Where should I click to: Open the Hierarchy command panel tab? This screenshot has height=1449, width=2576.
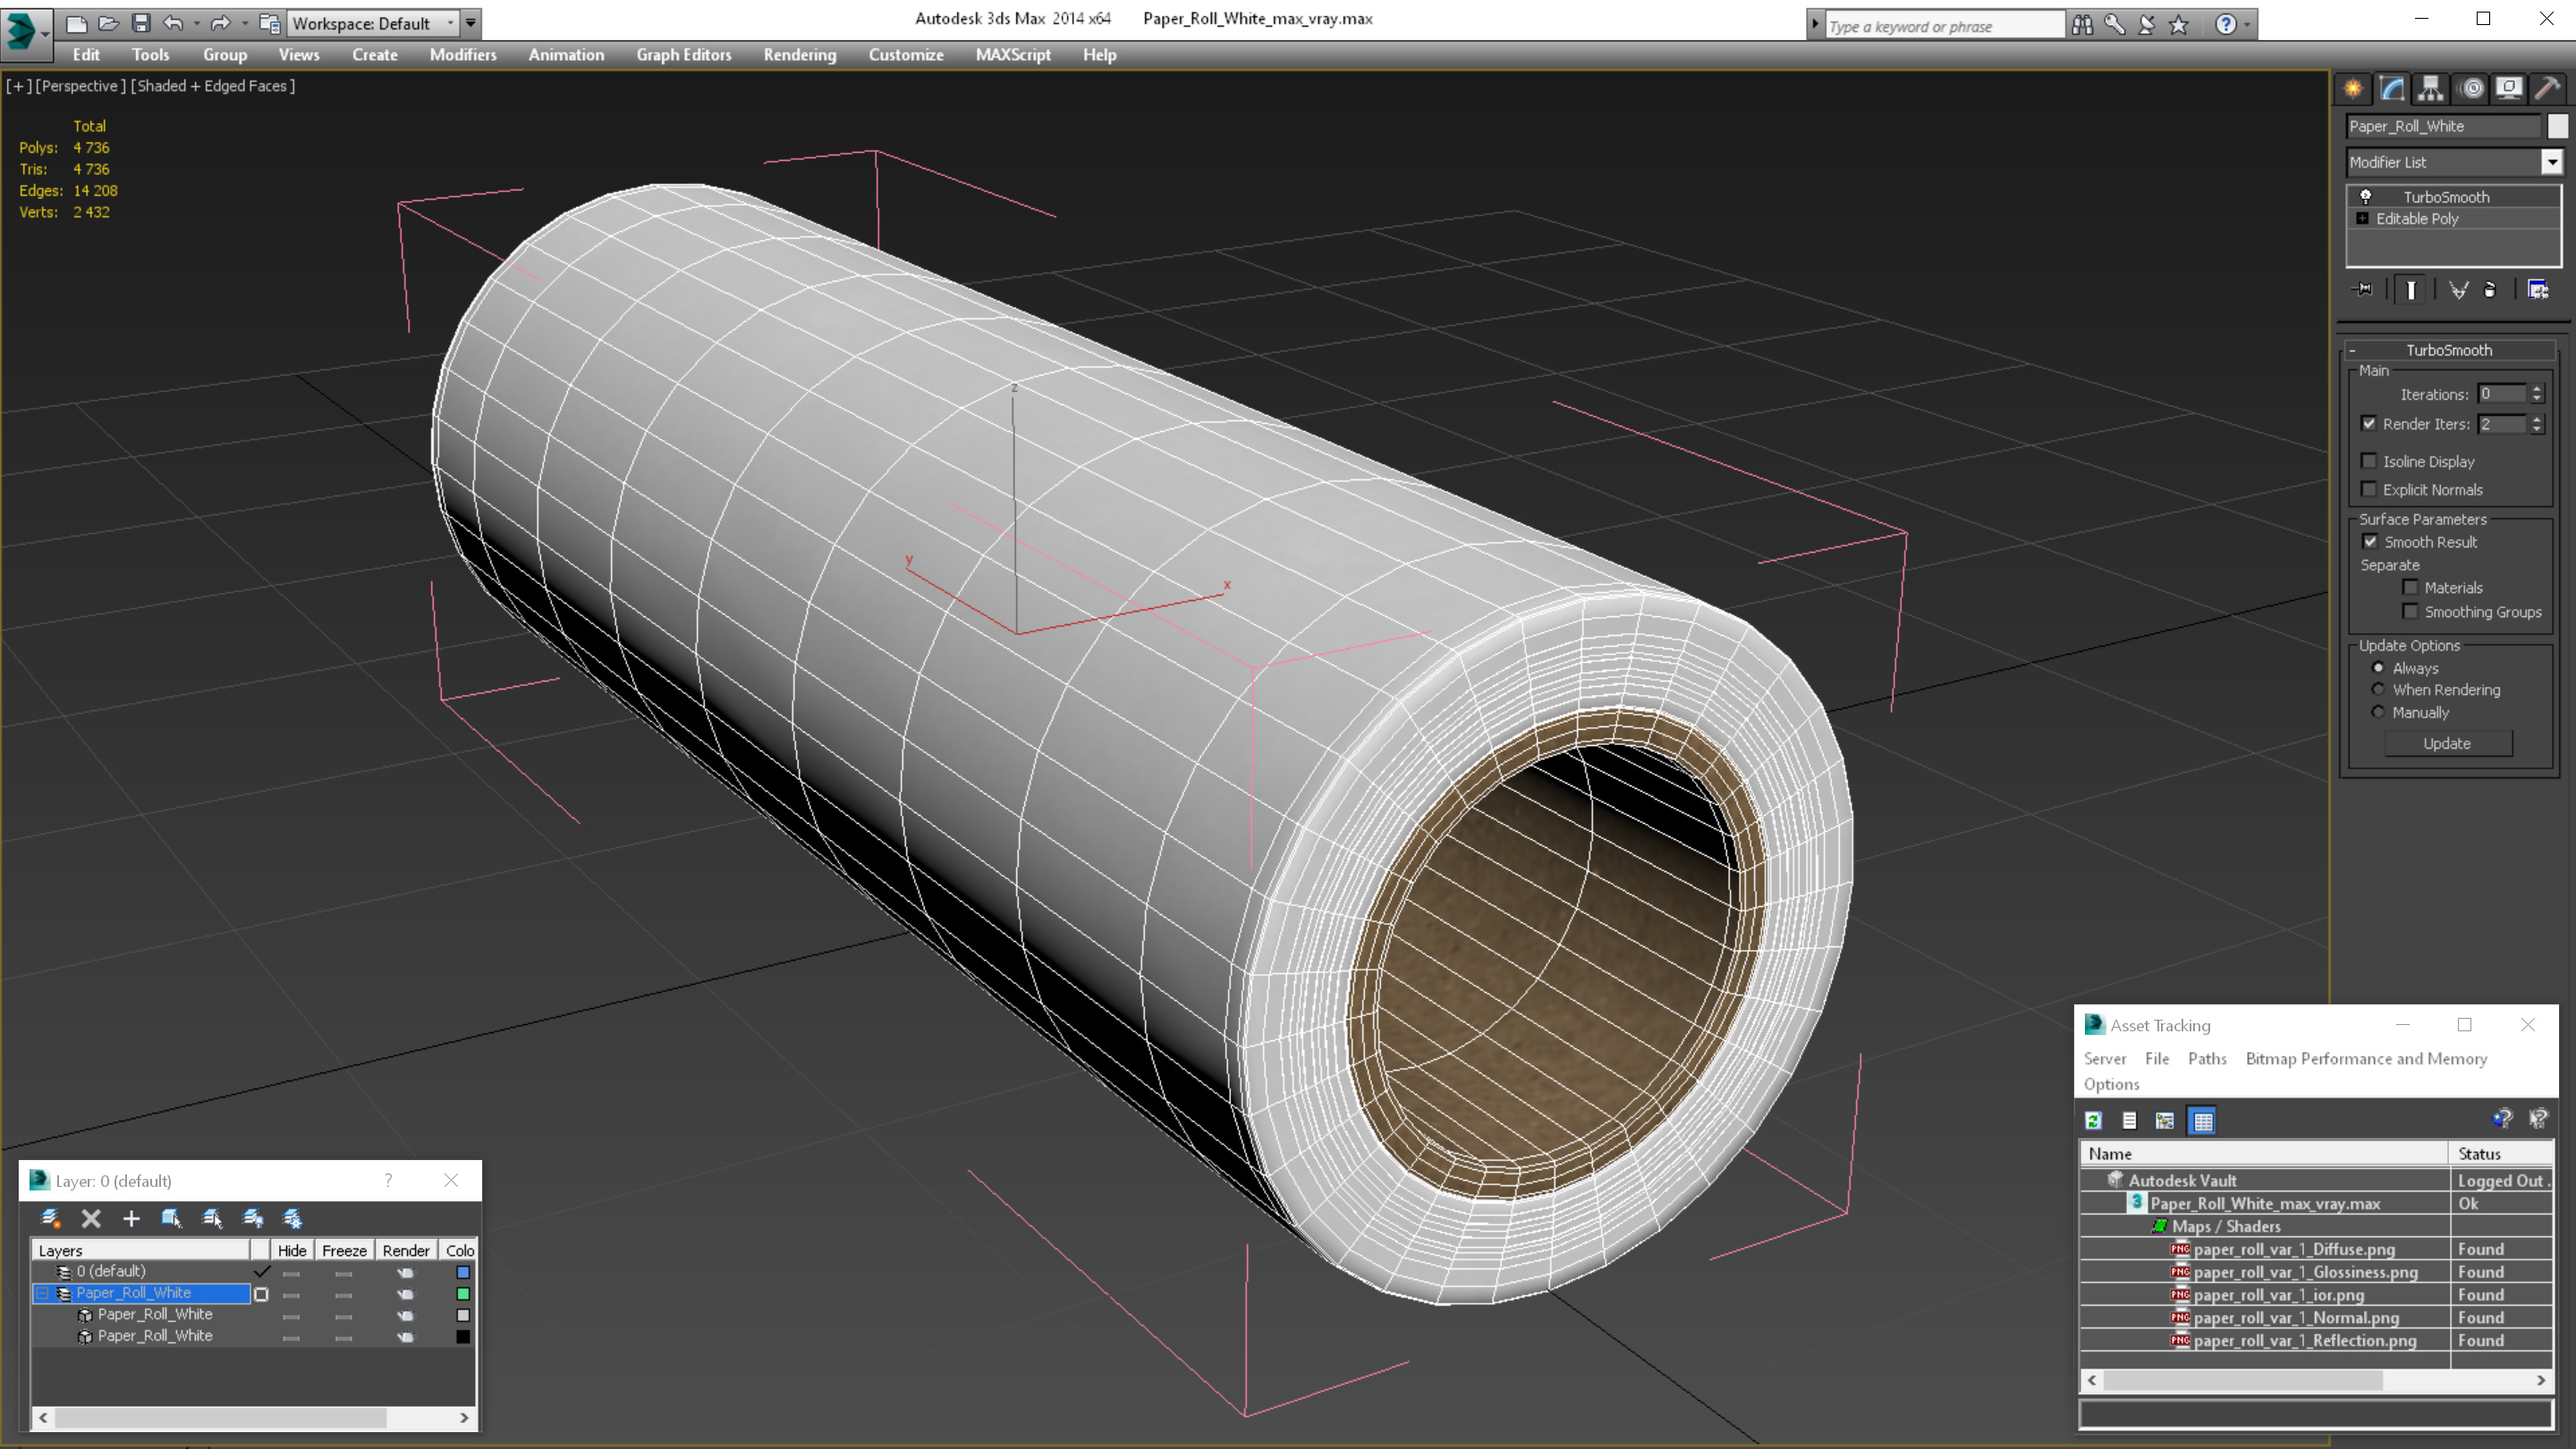pos(2431,89)
